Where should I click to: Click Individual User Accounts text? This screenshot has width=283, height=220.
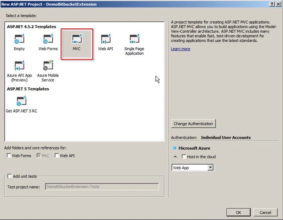click(226, 138)
